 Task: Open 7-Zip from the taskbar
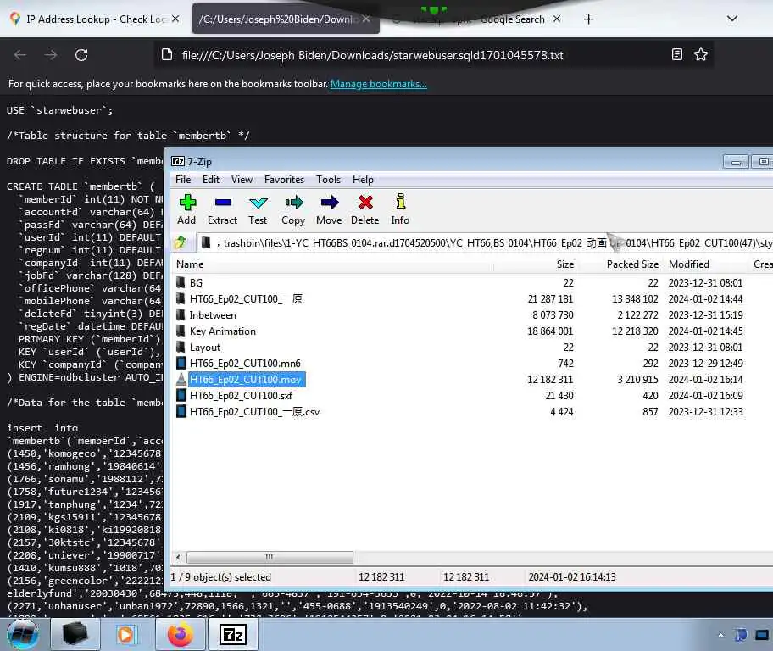(x=233, y=634)
